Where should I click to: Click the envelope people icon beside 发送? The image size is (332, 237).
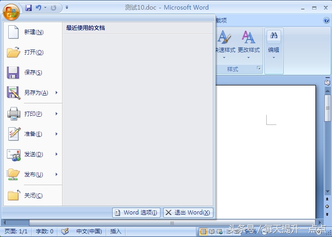[x=14, y=155]
